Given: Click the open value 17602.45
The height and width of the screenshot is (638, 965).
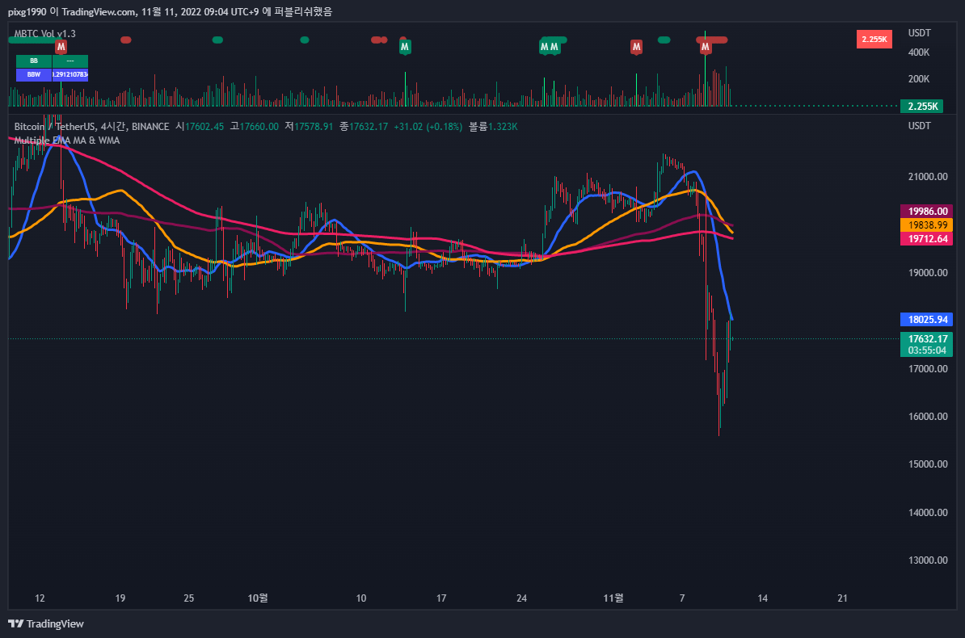Looking at the screenshot, I should (204, 127).
